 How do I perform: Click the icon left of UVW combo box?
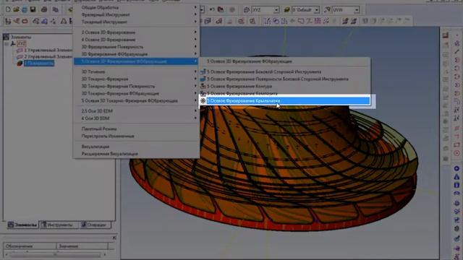pos(327,10)
